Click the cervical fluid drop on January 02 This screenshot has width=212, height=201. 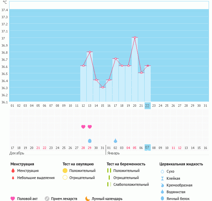pyautogui.click(x=115, y=141)
